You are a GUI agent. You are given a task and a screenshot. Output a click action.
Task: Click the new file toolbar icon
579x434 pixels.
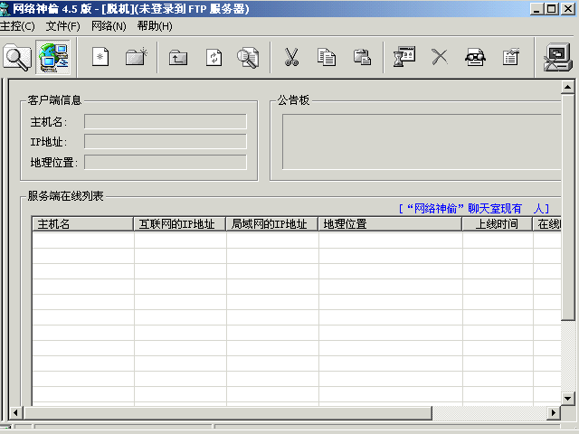click(x=100, y=58)
